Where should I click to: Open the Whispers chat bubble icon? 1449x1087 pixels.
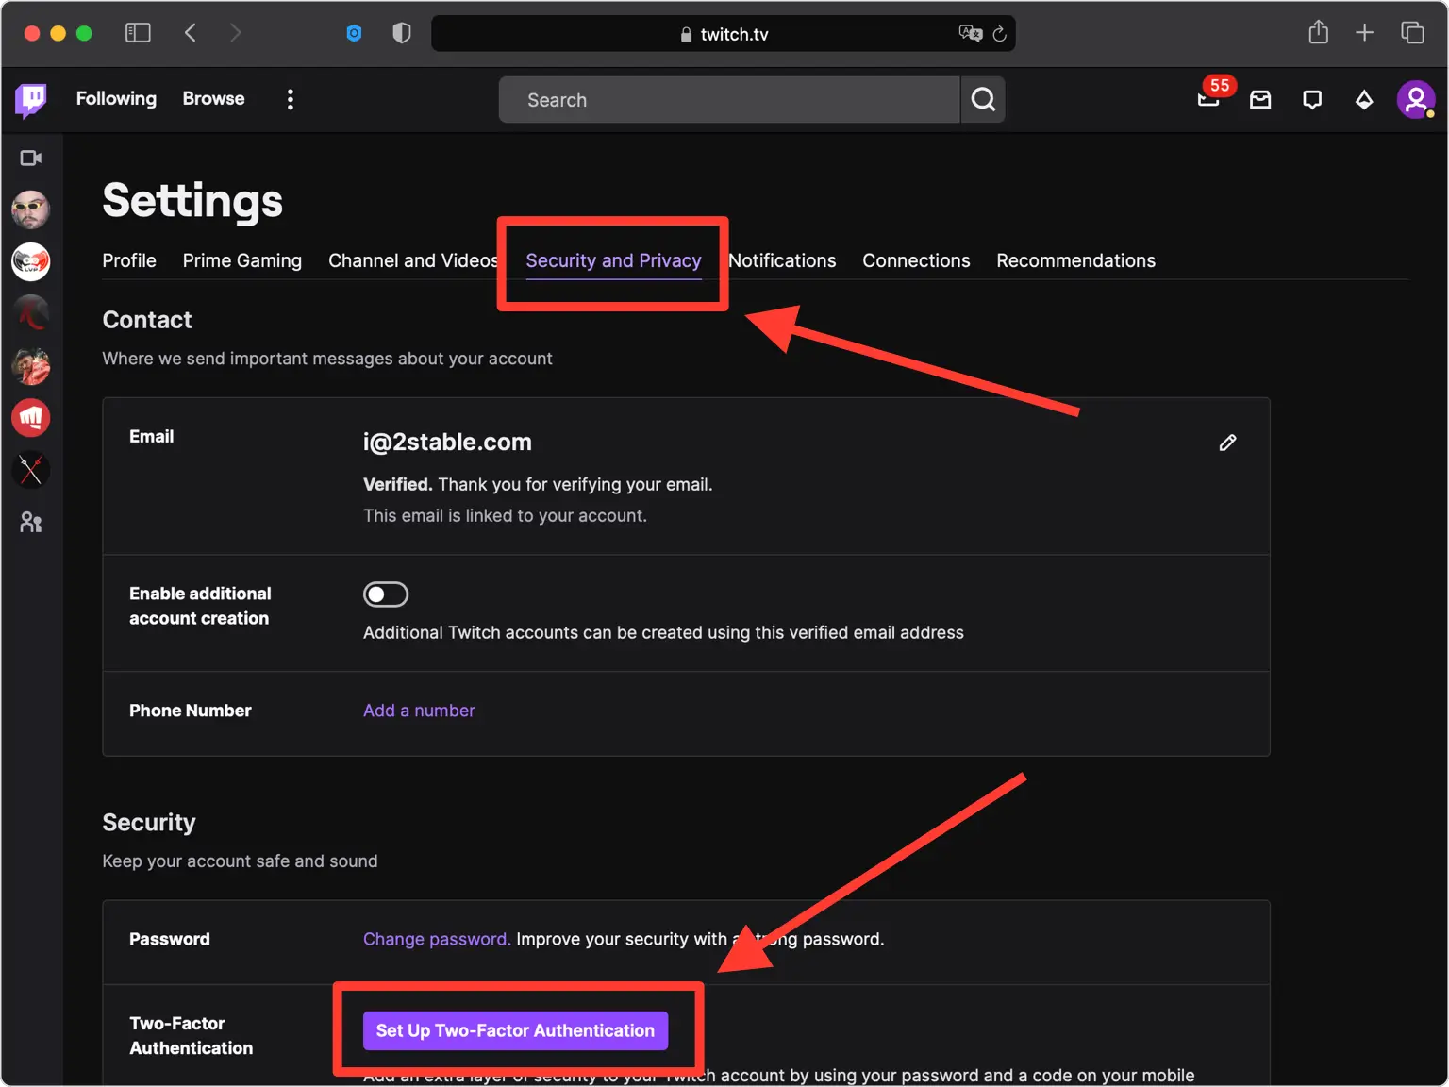[x=1312, y=100]
